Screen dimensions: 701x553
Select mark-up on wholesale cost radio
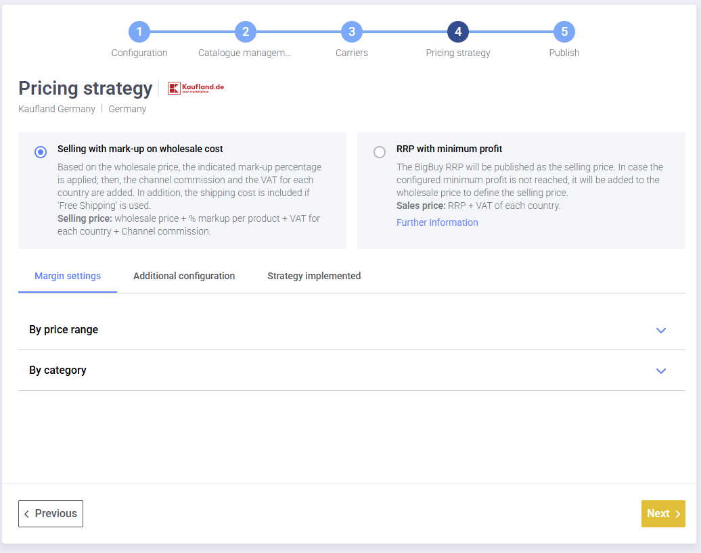pyautogui.click(x=41, y=152)
